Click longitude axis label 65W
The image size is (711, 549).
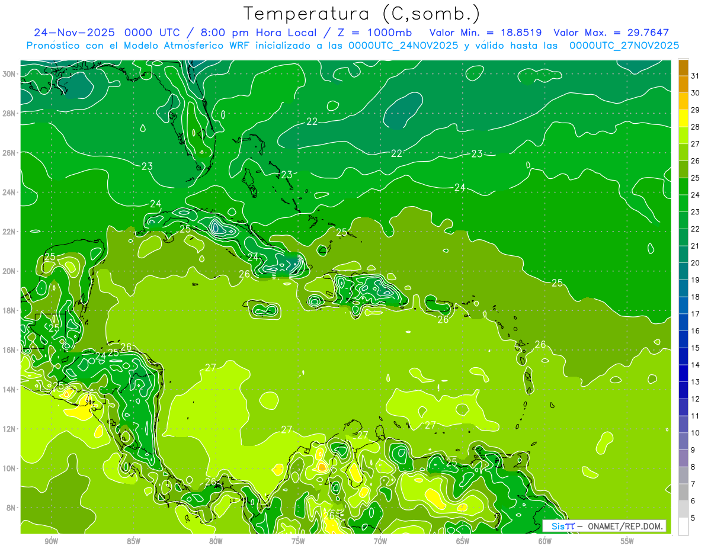tap(463, 541)
